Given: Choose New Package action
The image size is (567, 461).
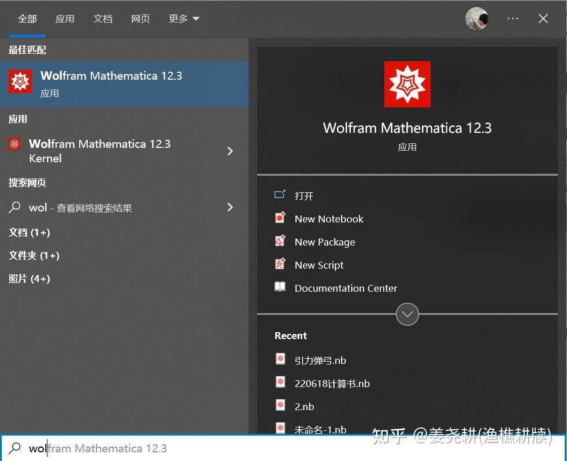Looking at the screenshot, I should pyautogui.click(x=325, y=242).
